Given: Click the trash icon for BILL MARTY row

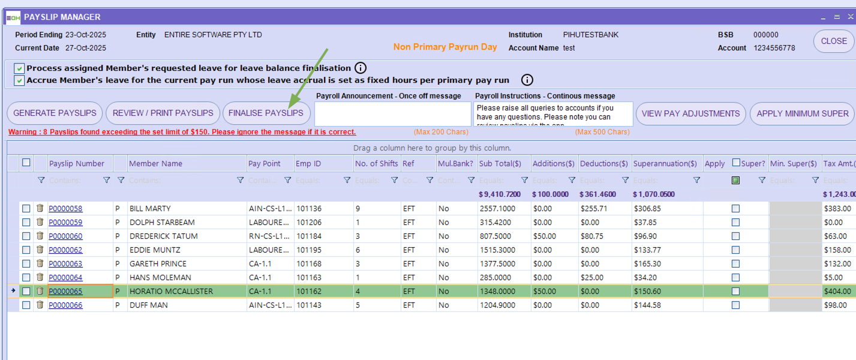Looking at the screenshot, I should [40, 208].
